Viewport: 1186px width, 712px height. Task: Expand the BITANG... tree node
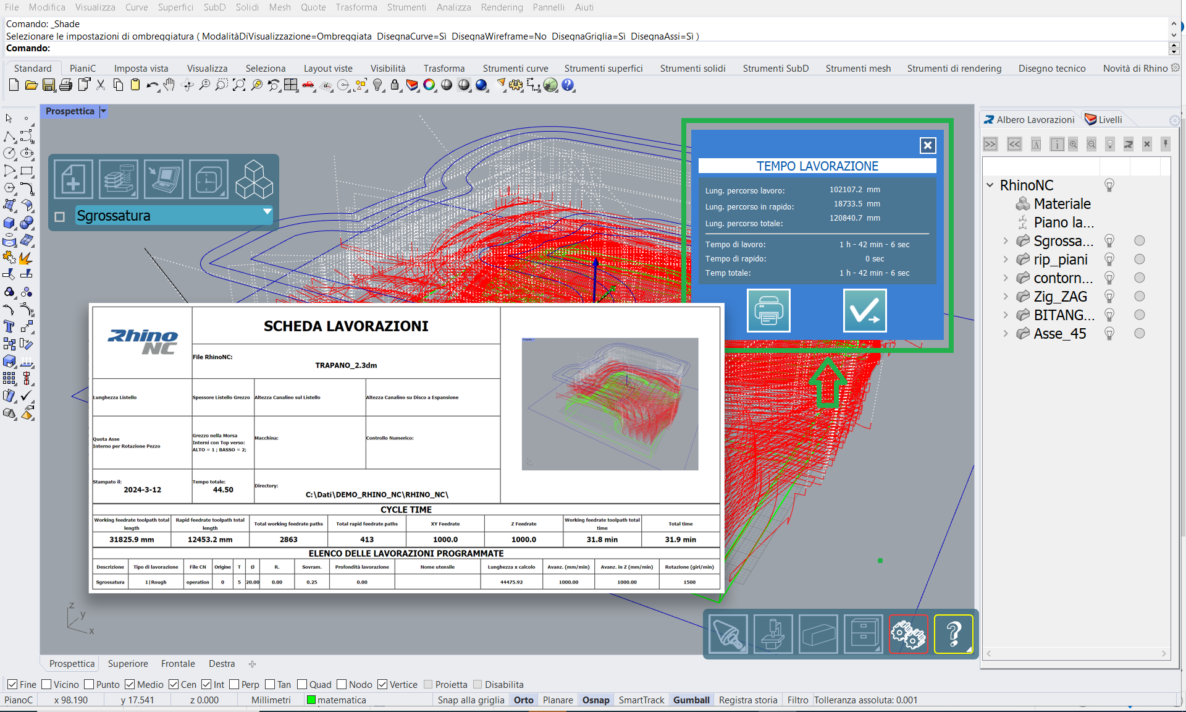[1006, 315]
